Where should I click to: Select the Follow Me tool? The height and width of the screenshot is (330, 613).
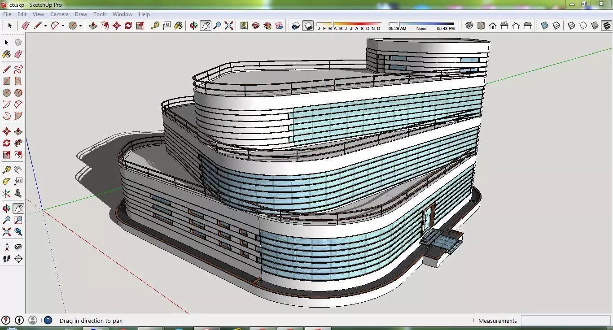[18, 143]
